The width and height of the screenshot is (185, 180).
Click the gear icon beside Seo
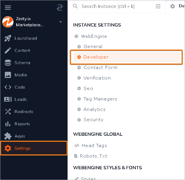coord(79,89)
